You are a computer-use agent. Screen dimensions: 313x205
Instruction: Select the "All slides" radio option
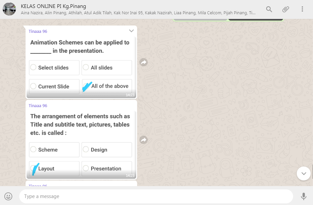[86, 68]
